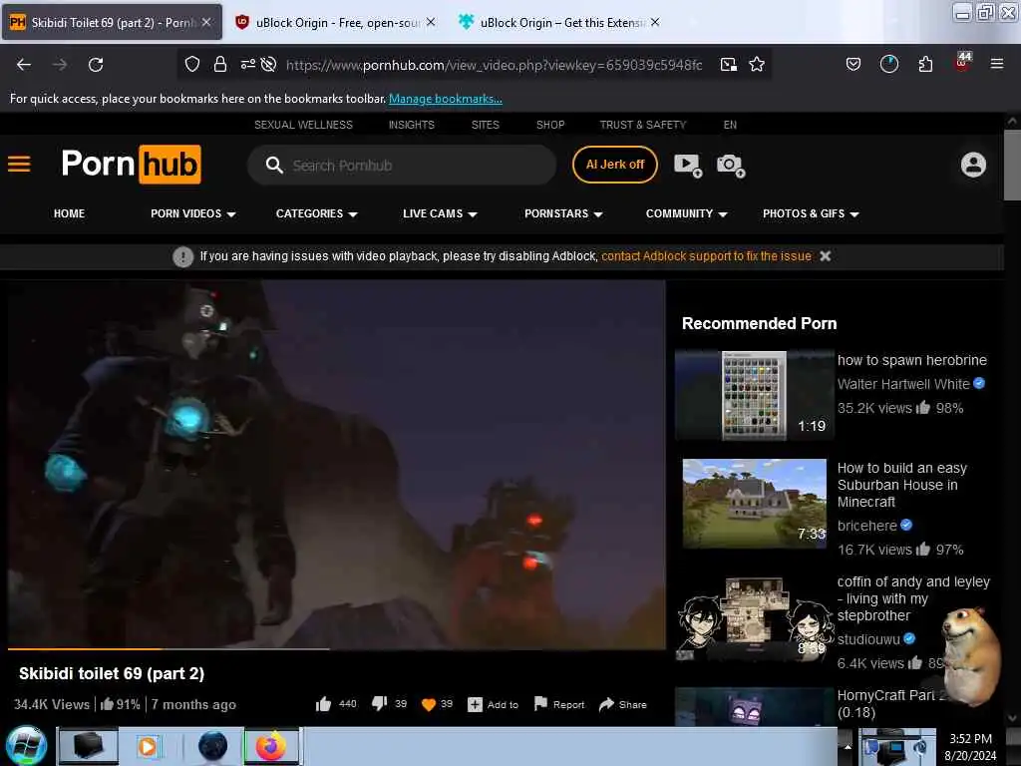Click the page vertical scrollbar thumb
The image size is (1021, 766).
pyautogui.click(x=1012, y=166)
